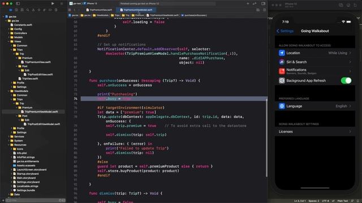Open the Notifications settings row

(x=315, y=71)
